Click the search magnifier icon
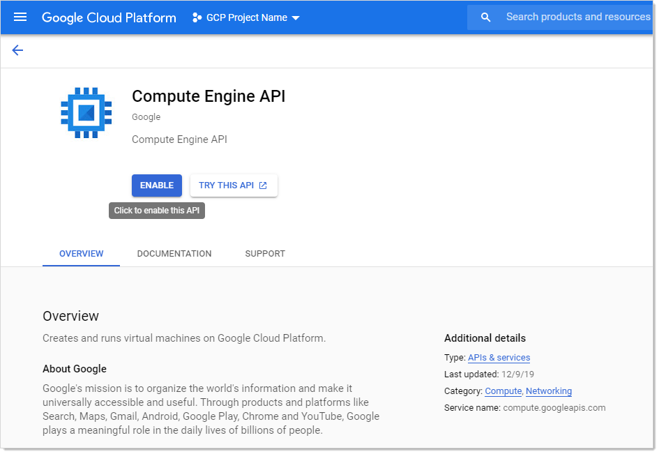The height and width of the screenshot is (454, 659). [486, 17]
